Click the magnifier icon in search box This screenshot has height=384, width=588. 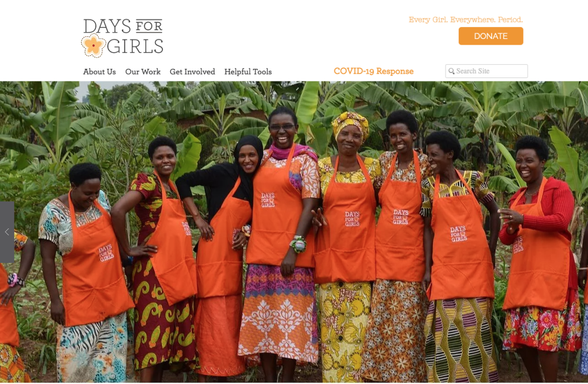(451, 71)
